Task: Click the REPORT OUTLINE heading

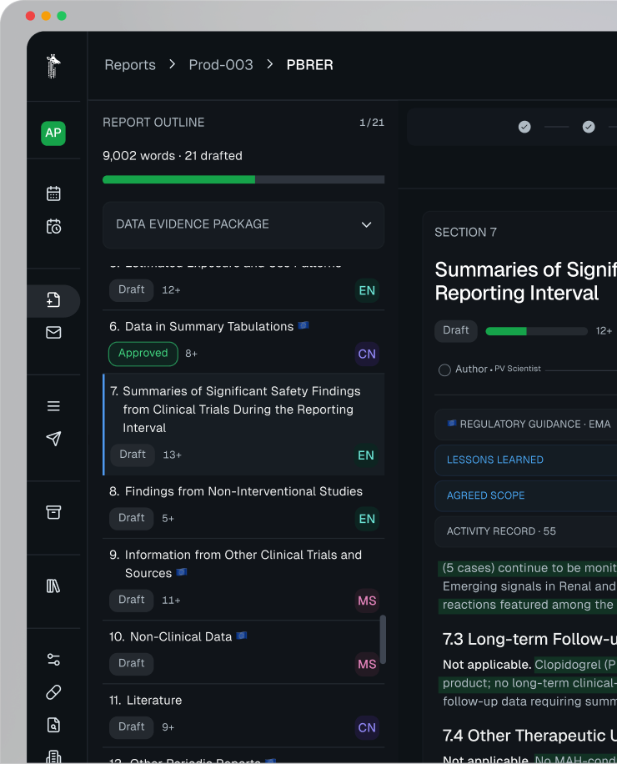Action: click(154, 123)
